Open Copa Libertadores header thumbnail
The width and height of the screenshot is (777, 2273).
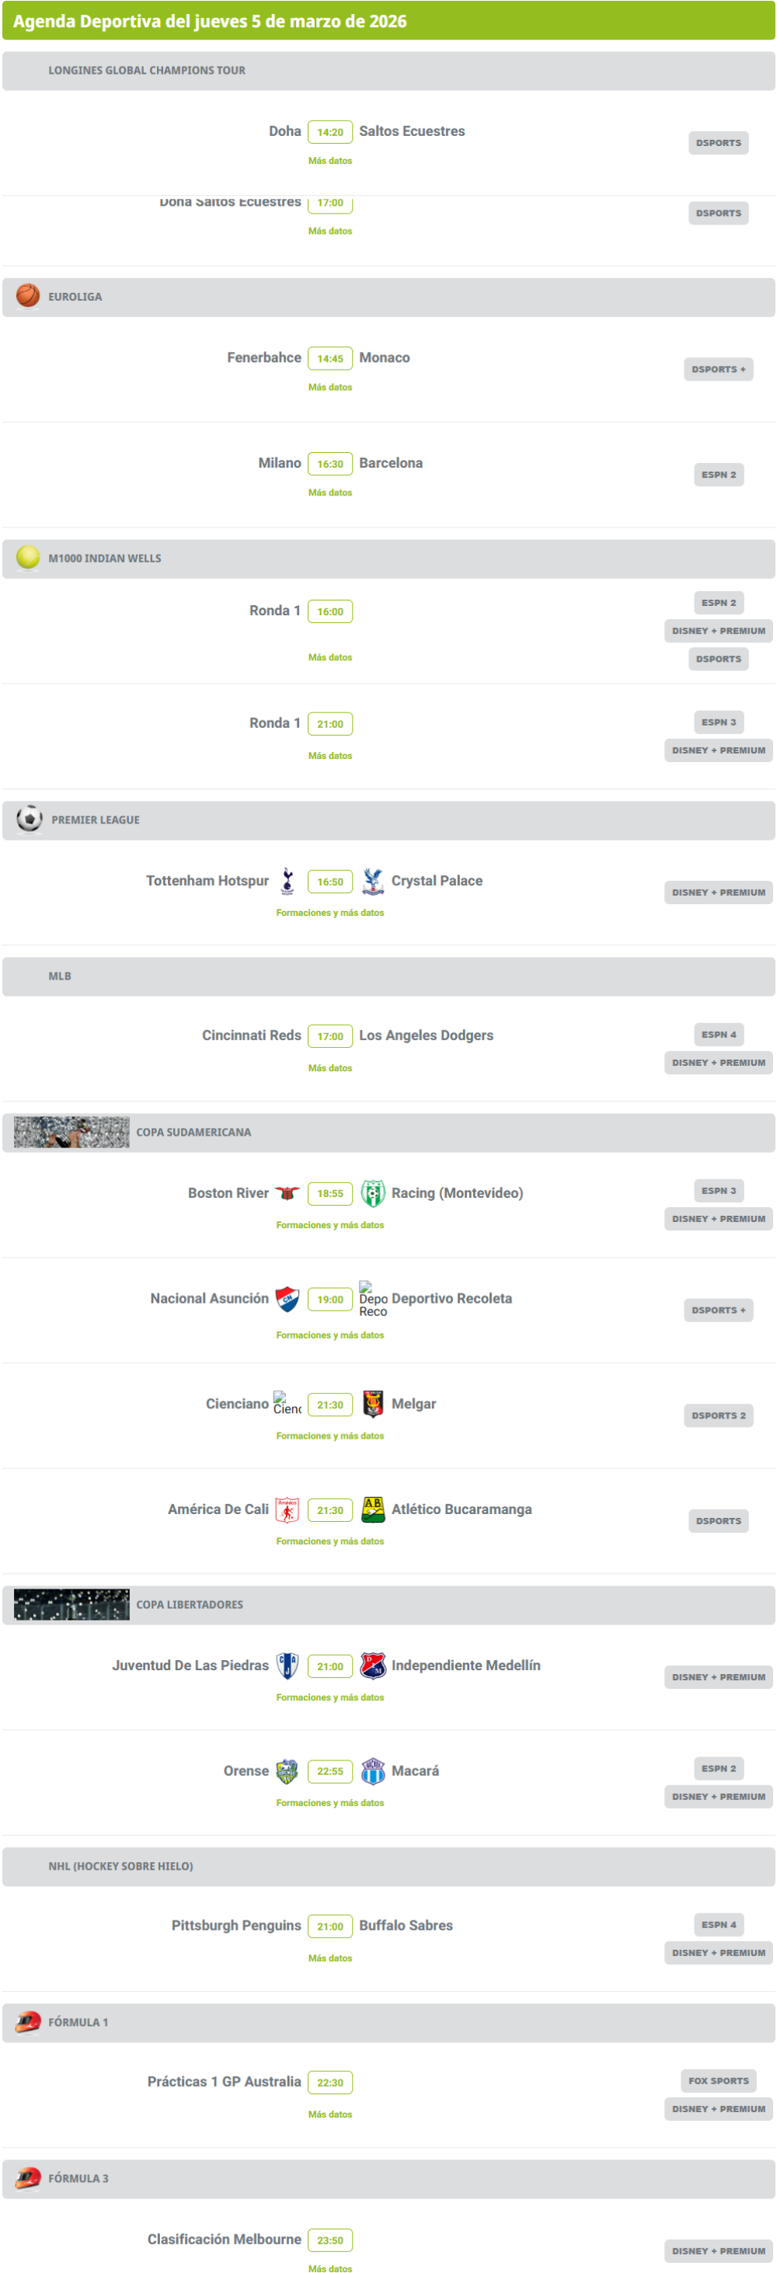pos(71,1604)
